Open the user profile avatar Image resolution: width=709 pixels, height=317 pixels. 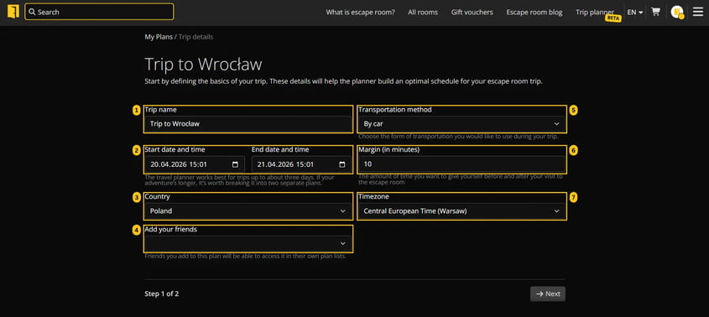click(677, 13)
